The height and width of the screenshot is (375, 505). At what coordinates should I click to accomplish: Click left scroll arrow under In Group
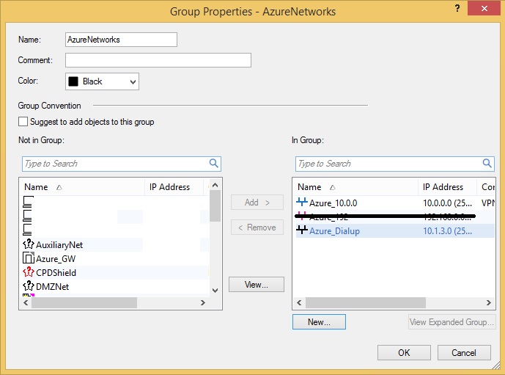tap(299, 303)
